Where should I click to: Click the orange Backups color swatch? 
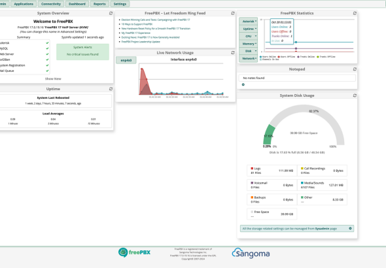pyautogui.click(x=252, y=197)
